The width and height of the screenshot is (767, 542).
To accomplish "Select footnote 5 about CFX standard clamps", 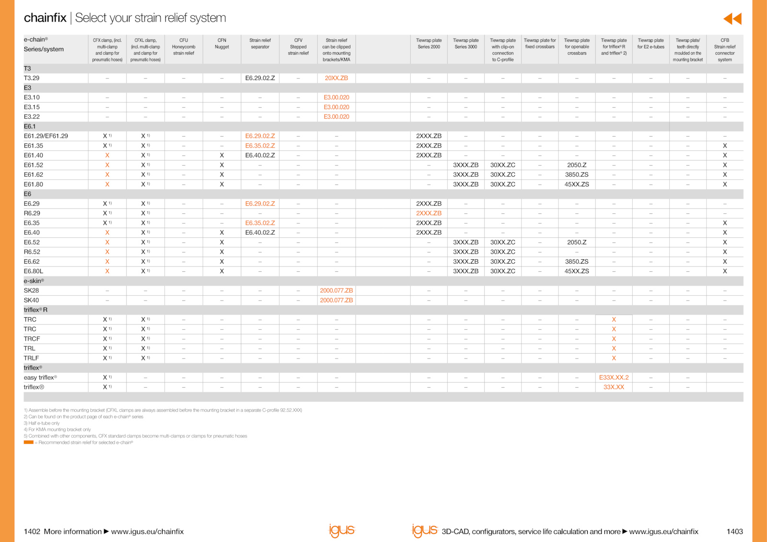I will [136, 436].
